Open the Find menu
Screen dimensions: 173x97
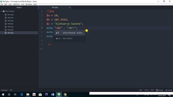(x=23, y=4)
